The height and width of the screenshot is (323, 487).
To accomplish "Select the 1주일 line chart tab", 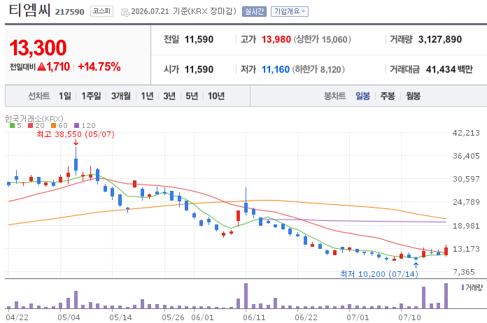I will [91, 96].
